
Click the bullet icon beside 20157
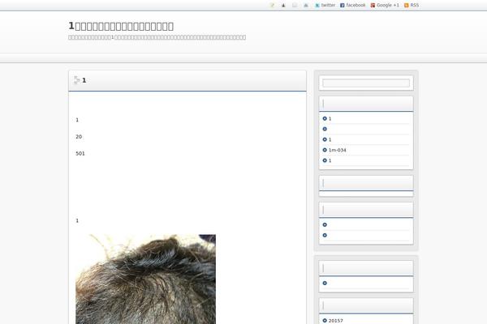click(x=325, y=321)
